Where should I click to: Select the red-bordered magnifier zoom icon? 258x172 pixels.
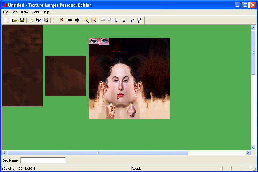point(93,20)
